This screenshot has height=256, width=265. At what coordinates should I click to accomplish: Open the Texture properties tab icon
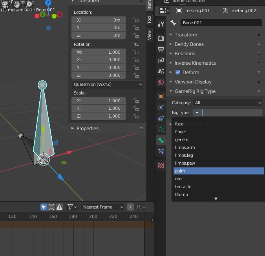[x=161, y=165]
